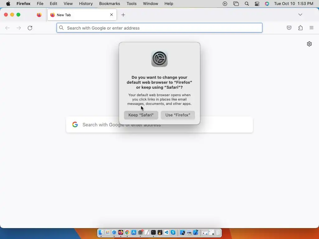This screenshot has width=319, height=239.
Task: Click the overlapping windows menu bar icon
Action: (x=236, y=4)
